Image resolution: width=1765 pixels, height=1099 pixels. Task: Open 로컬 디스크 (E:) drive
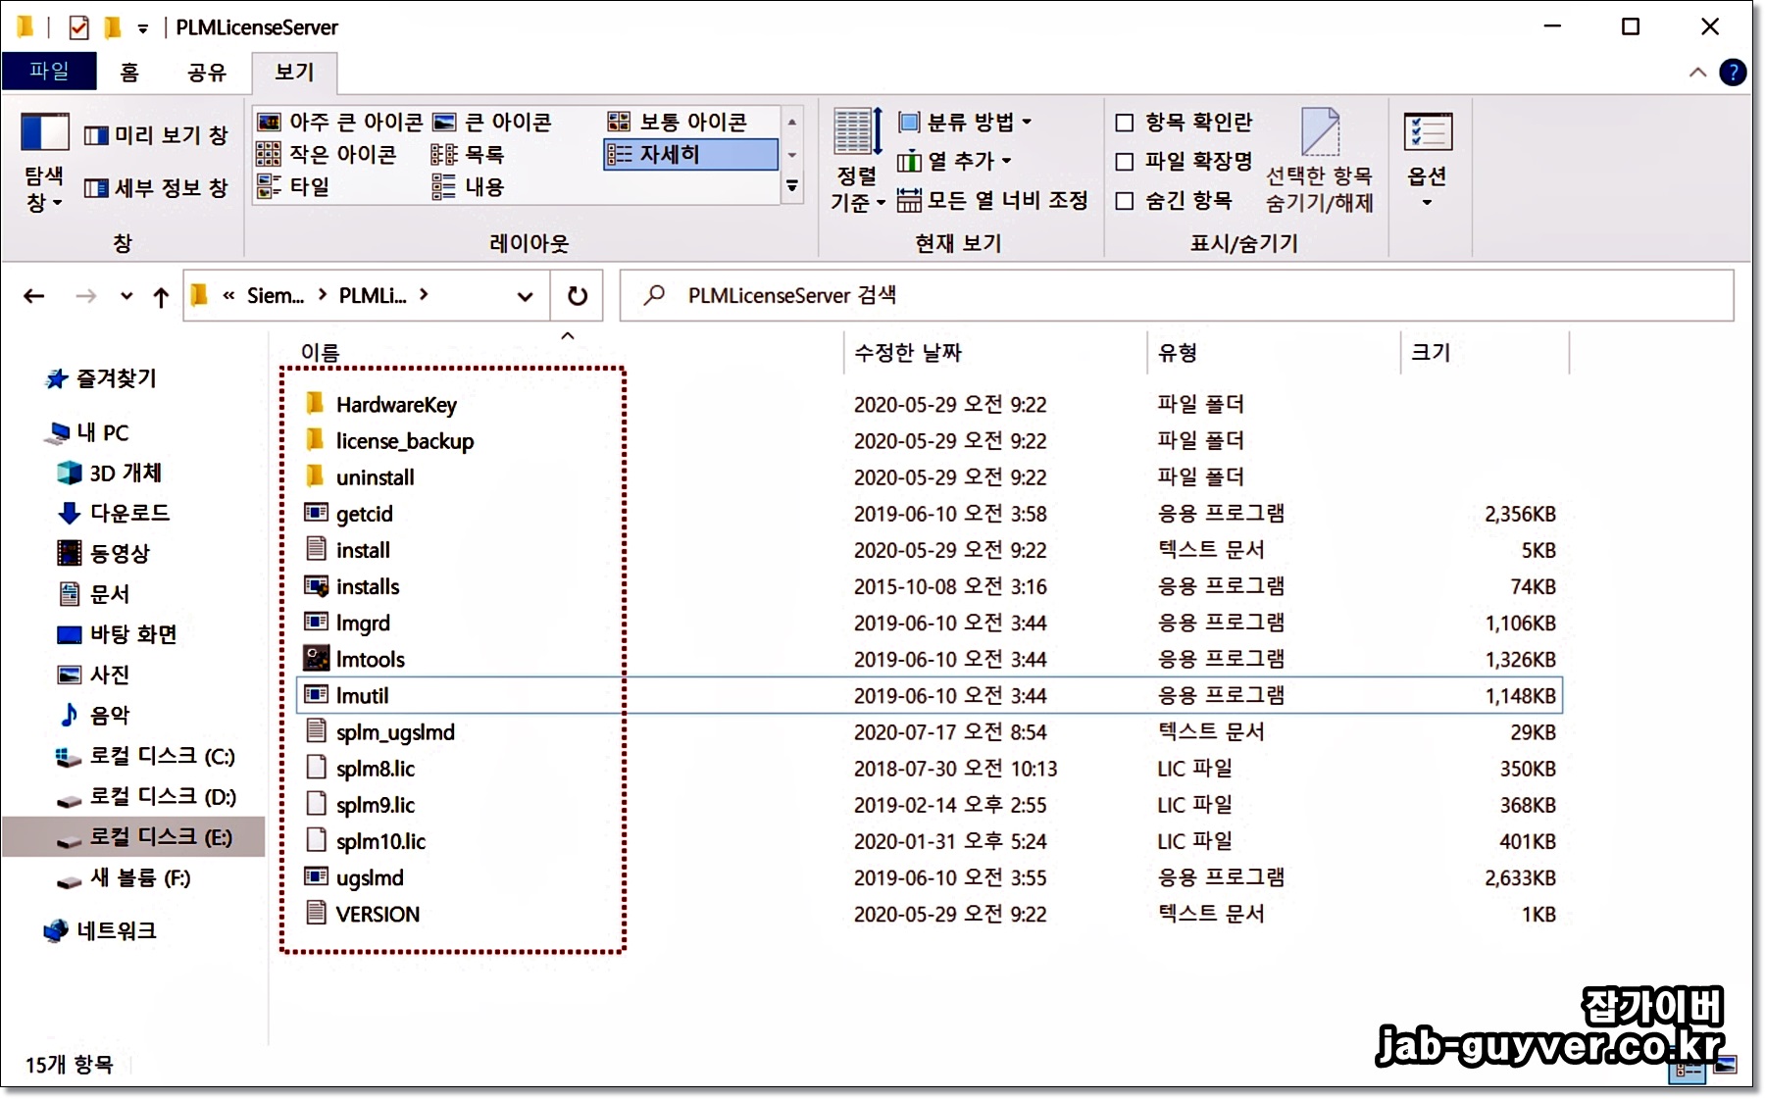(134, 837)
